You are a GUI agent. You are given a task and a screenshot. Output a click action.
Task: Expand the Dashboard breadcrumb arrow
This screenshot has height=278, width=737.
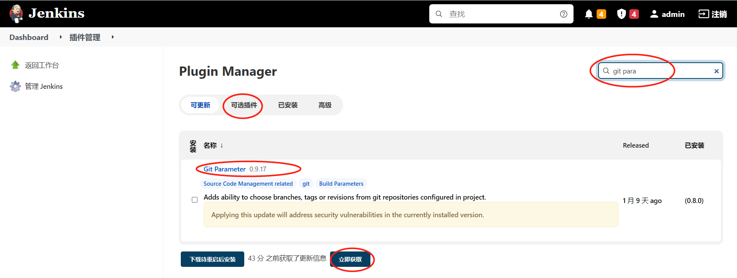(x=61, y=37)
